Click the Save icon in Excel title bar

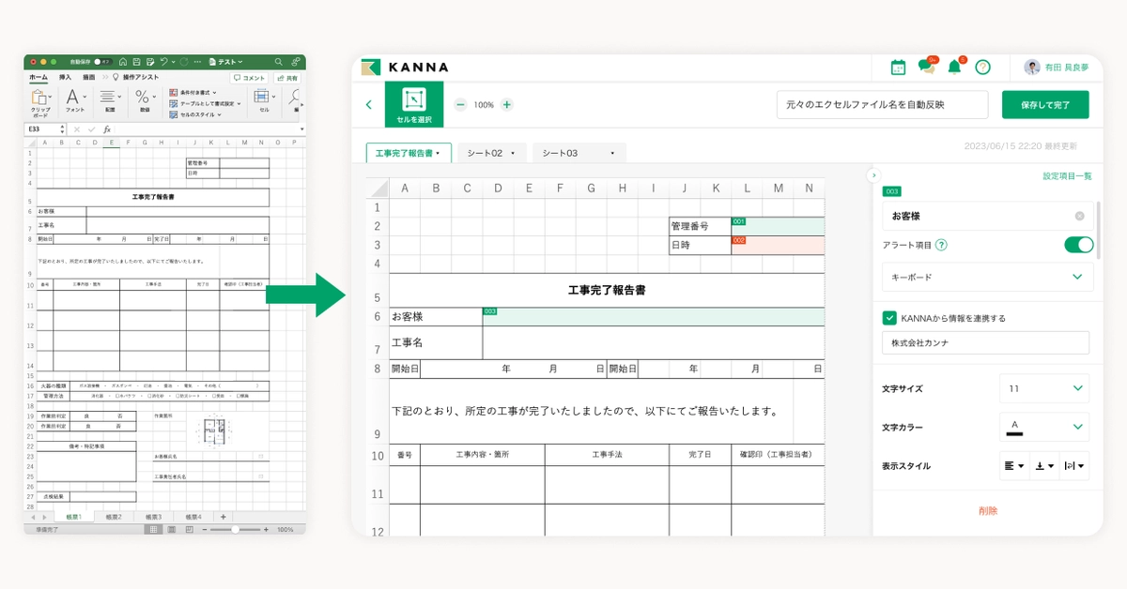point(136,62)
